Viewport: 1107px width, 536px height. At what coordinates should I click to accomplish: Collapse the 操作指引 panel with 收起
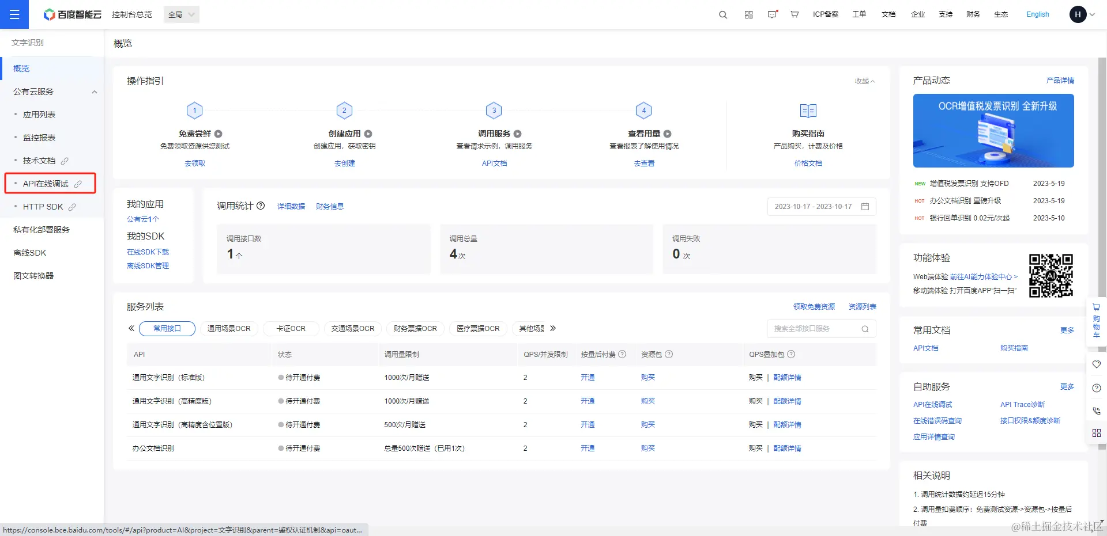pos(865,81)
